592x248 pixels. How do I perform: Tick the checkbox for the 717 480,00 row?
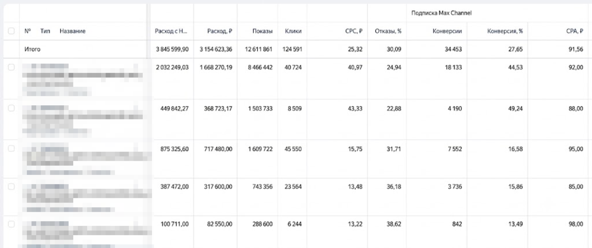tap(11, 148)
